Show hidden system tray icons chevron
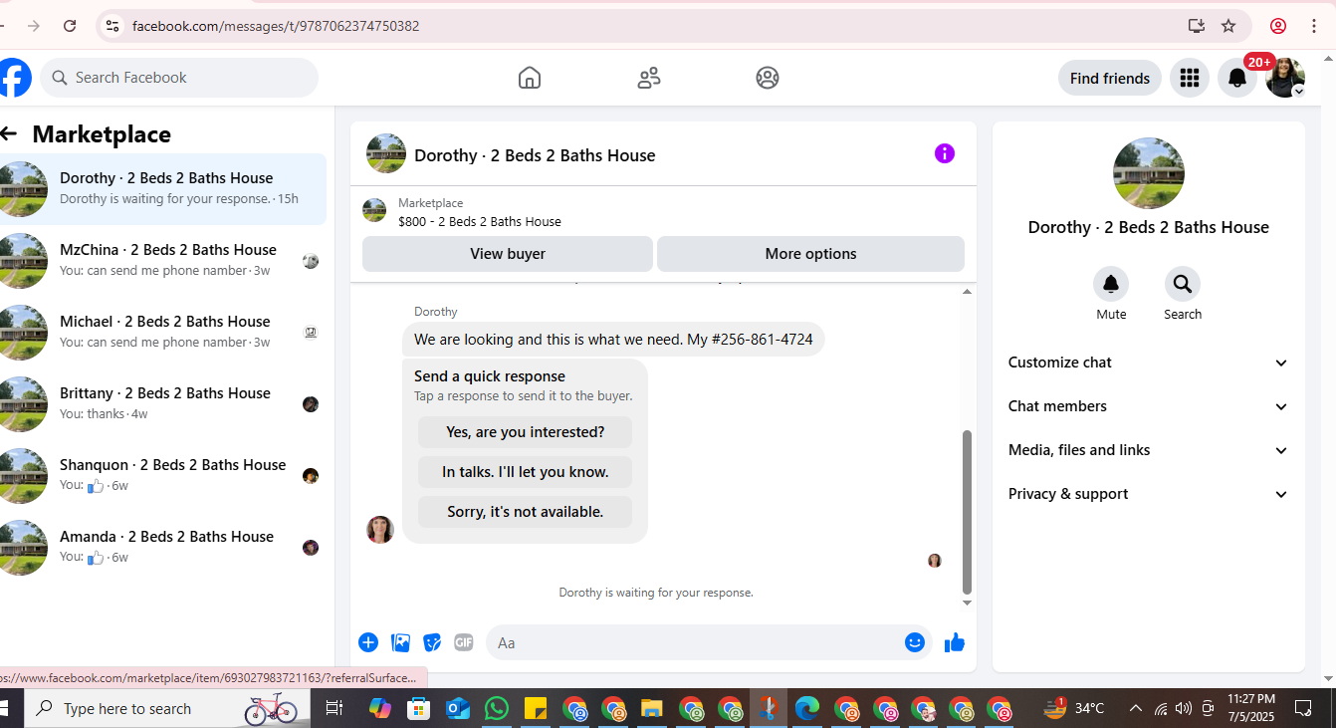 coord(1135,708)
